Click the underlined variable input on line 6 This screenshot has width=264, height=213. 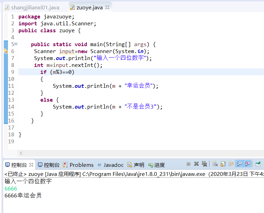67,51
